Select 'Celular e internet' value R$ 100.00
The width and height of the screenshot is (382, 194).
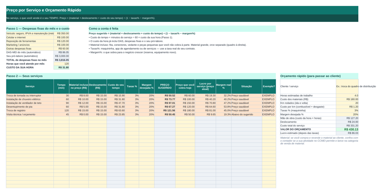(61, 37)
